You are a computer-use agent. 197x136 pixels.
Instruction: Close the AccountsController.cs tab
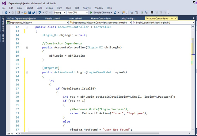(x=176, y=18)
